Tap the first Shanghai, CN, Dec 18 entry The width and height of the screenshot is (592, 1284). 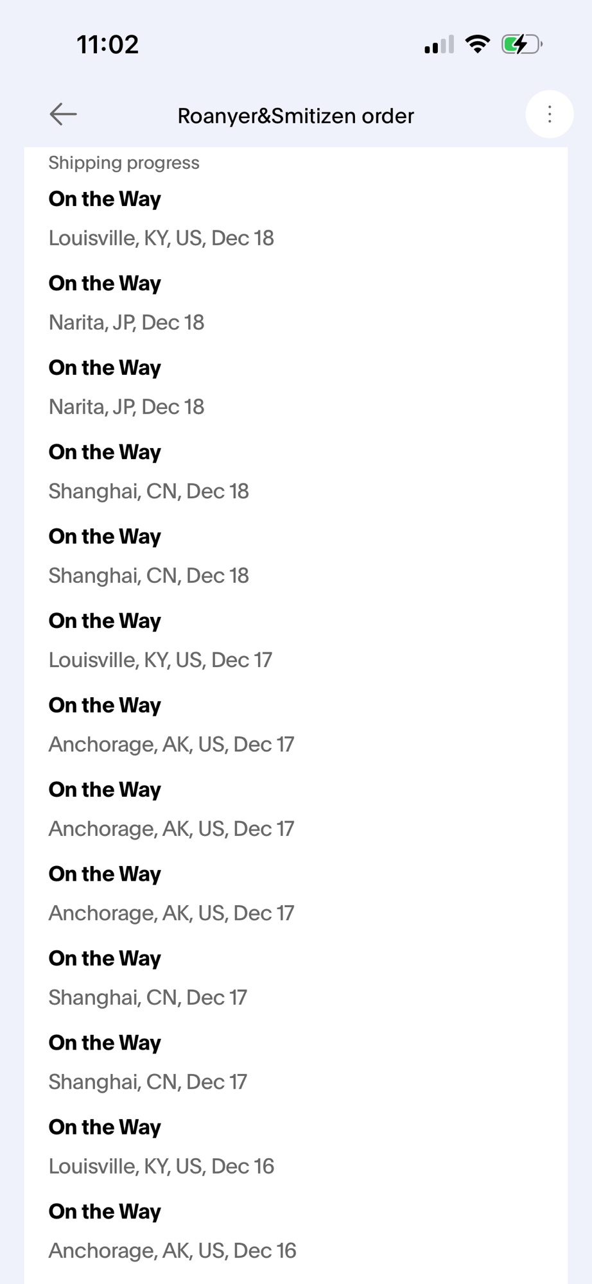pos(148,491)
